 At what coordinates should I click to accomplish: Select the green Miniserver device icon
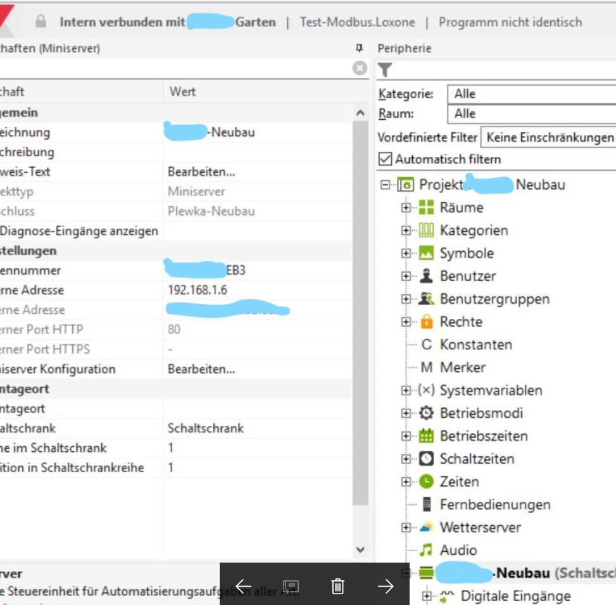pyautogui.click(x=426, y=573)
